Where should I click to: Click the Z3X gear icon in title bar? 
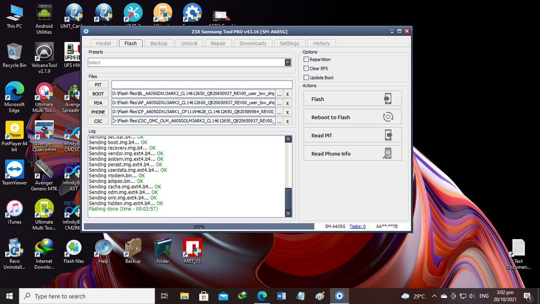tap(86, 31)
